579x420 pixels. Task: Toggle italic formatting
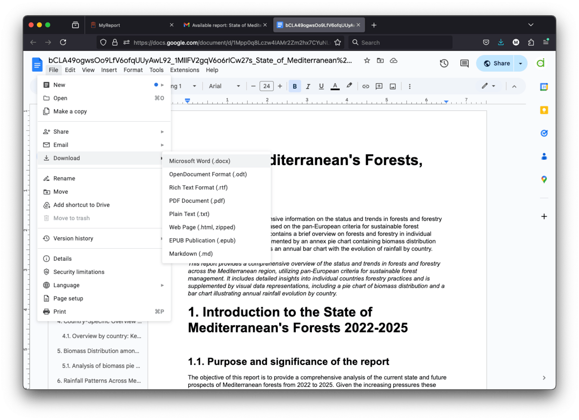pyautogui.click(x=308, y=86)
